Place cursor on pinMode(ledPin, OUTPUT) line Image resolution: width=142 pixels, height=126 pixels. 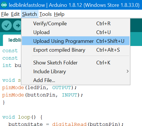pyautogui.click(x=39, y=88)
